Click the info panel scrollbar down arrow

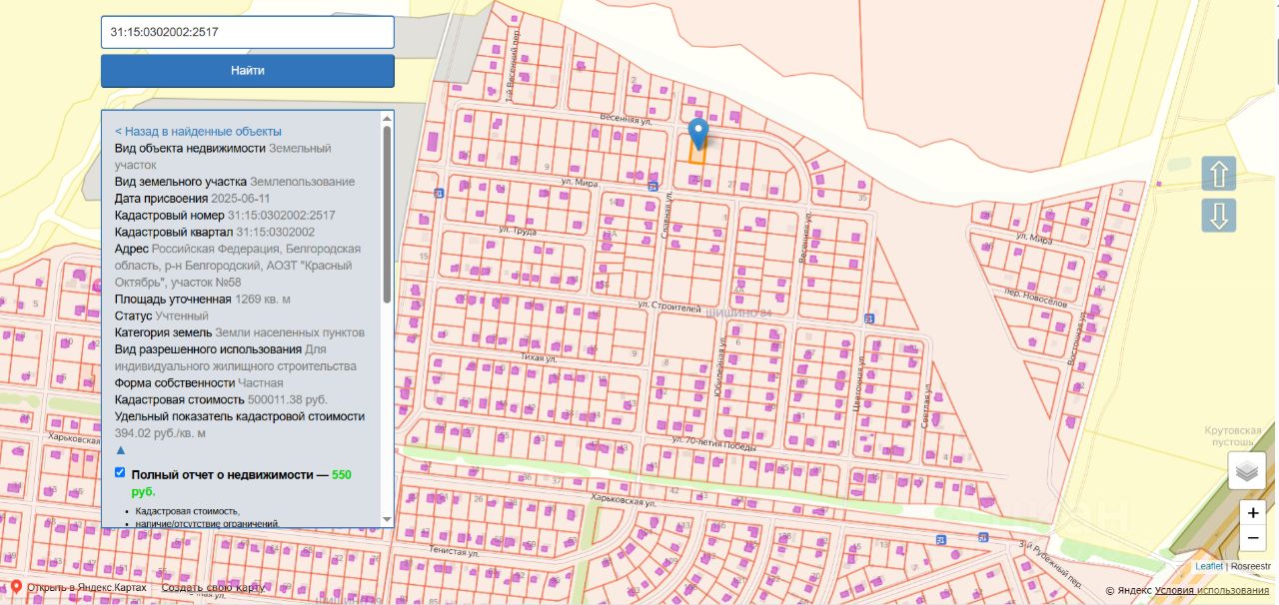(387, 519)
